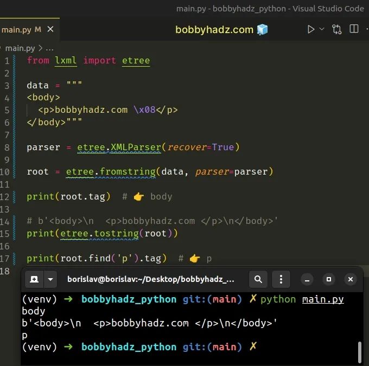Click the commented bytes string on line 14
Viewport: 369px width, 366px height.
(158, 221)
